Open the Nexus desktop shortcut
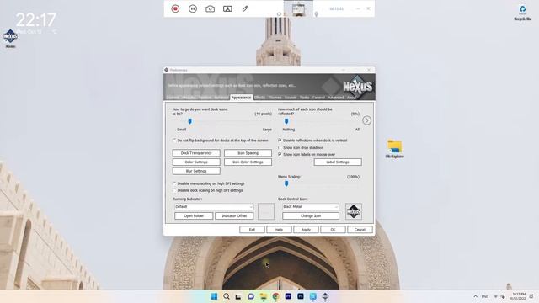539x303 pixels. tap(10, 39)
